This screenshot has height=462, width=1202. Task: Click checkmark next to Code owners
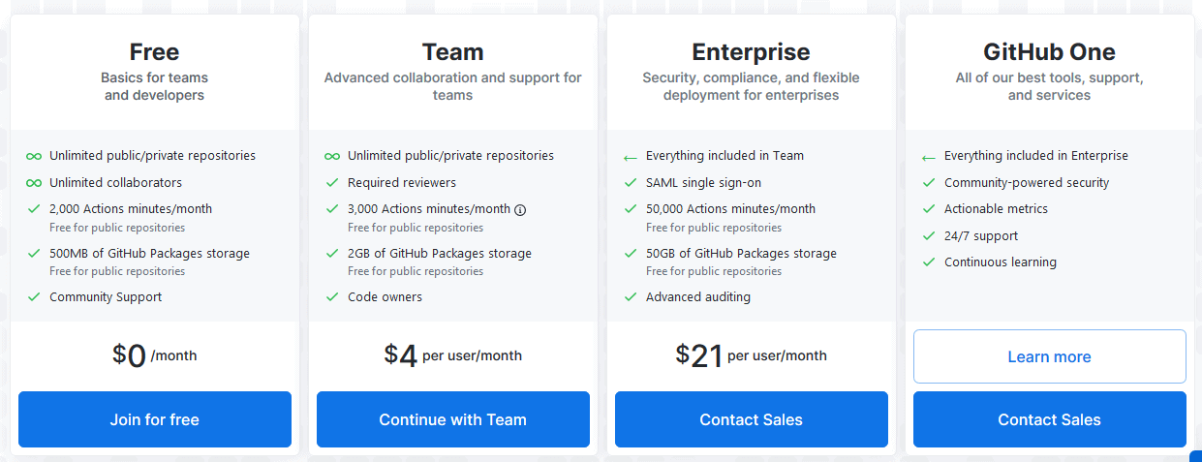pyautogui.click(x=332, y=296)
